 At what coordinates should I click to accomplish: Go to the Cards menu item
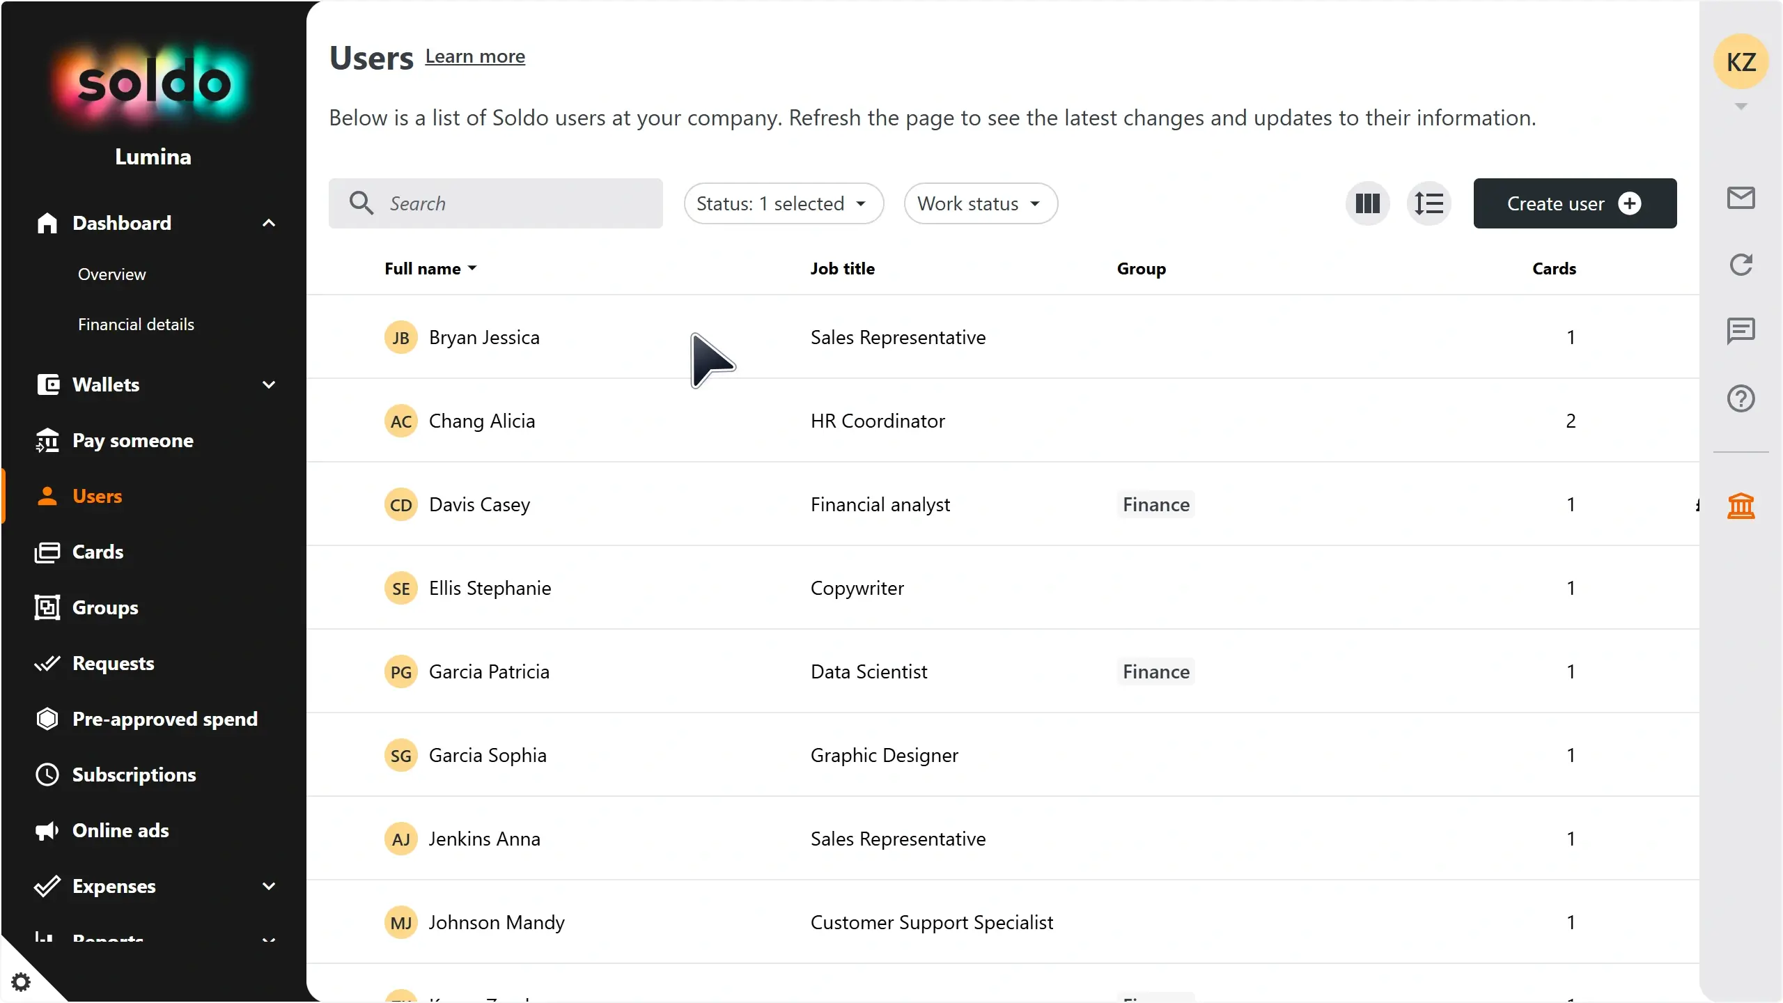(98, 552)
